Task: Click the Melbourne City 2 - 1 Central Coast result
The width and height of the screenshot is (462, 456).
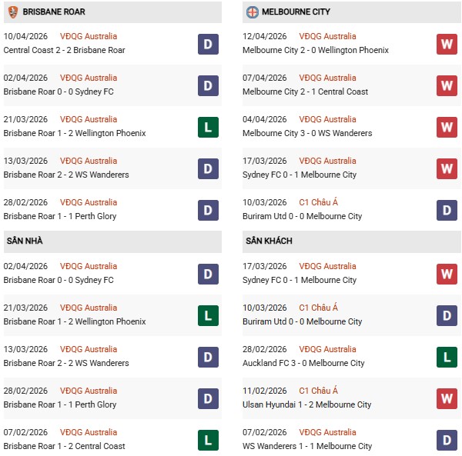Action: click(305, 92)
